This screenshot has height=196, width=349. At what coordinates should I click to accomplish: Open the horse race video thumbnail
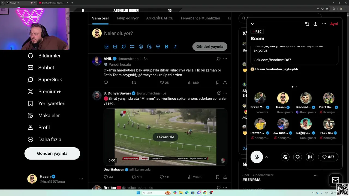click(x=165, y=137)
